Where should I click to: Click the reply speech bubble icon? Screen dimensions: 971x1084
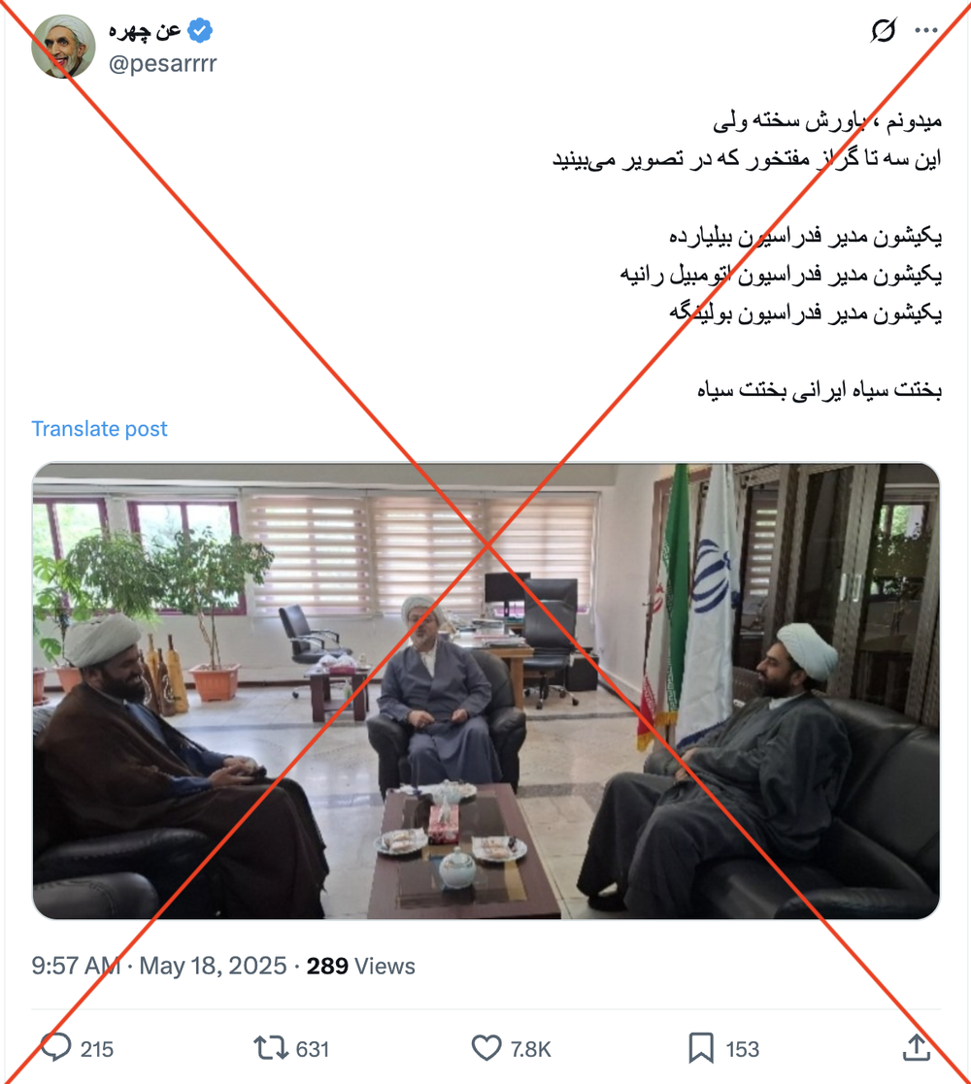[56, 1047]
